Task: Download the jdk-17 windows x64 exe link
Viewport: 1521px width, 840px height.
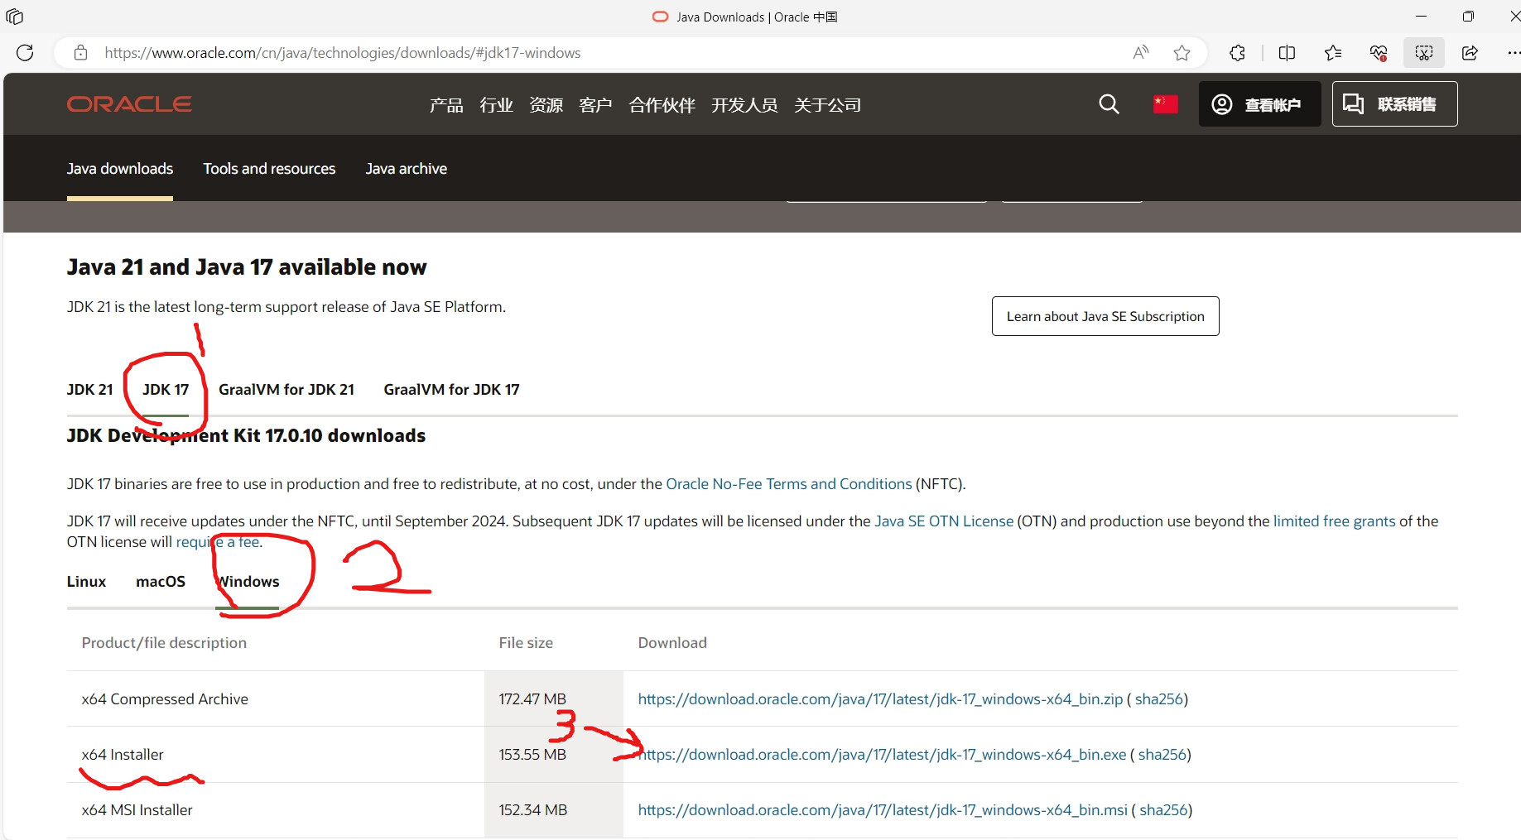Action: tap(882, 755)
